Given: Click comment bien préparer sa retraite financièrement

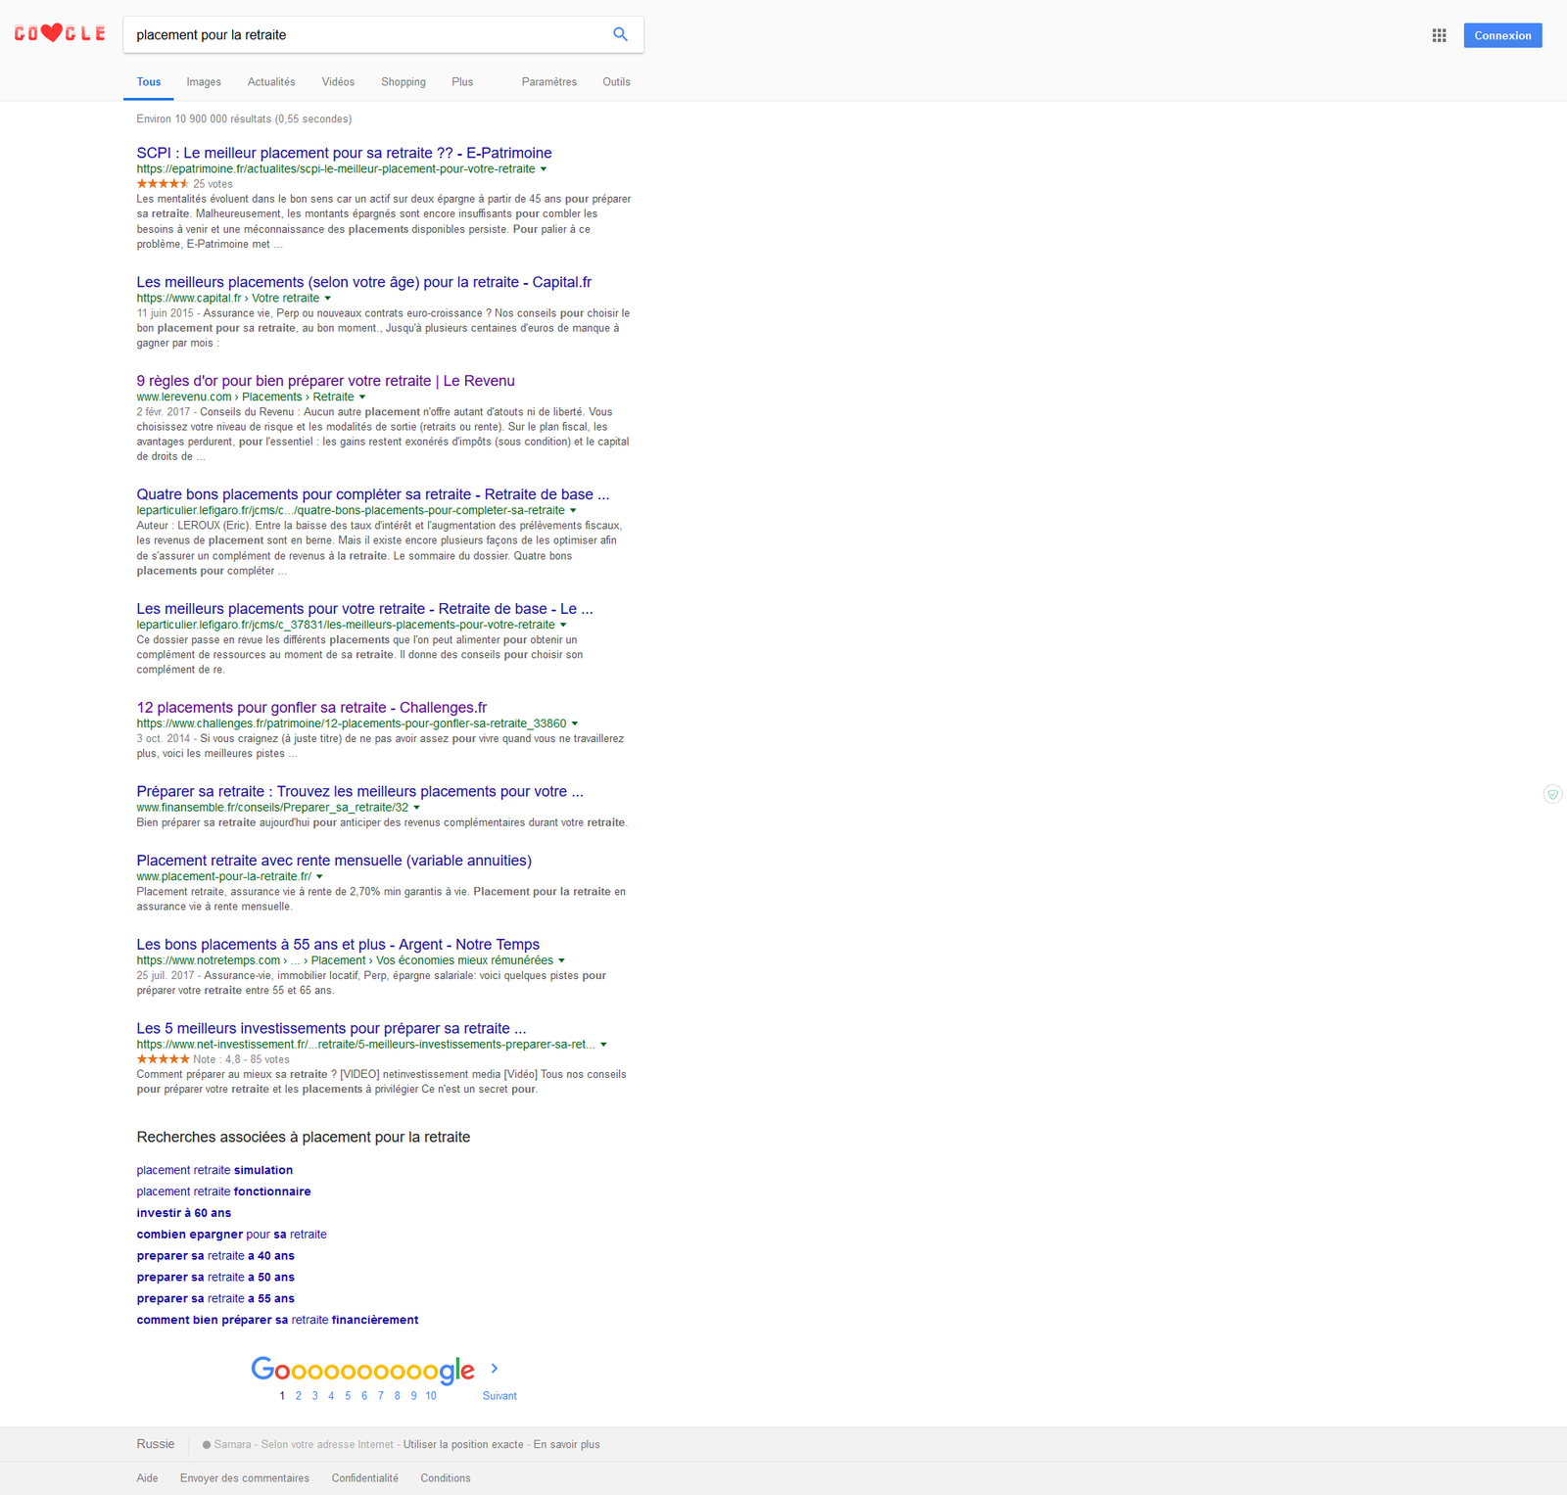Looking at the screenshot, I should coord(277,1320).
